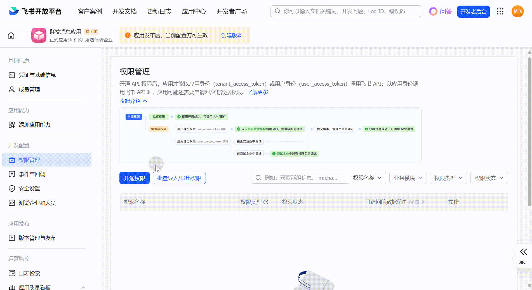Open the 业务模块 filter dropdown

point(408,178)
